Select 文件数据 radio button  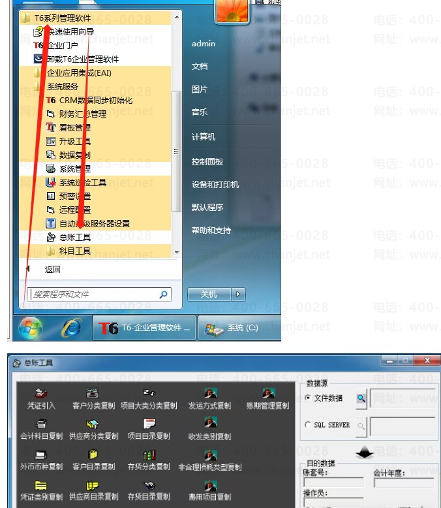(308, 398)
